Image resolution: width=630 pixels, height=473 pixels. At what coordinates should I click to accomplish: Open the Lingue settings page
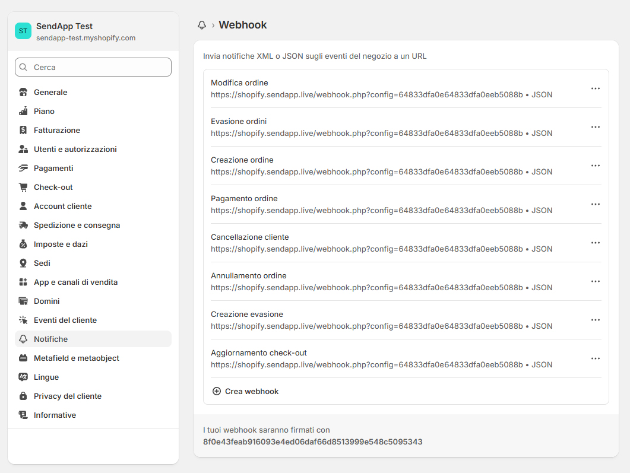tap(93, 377)
